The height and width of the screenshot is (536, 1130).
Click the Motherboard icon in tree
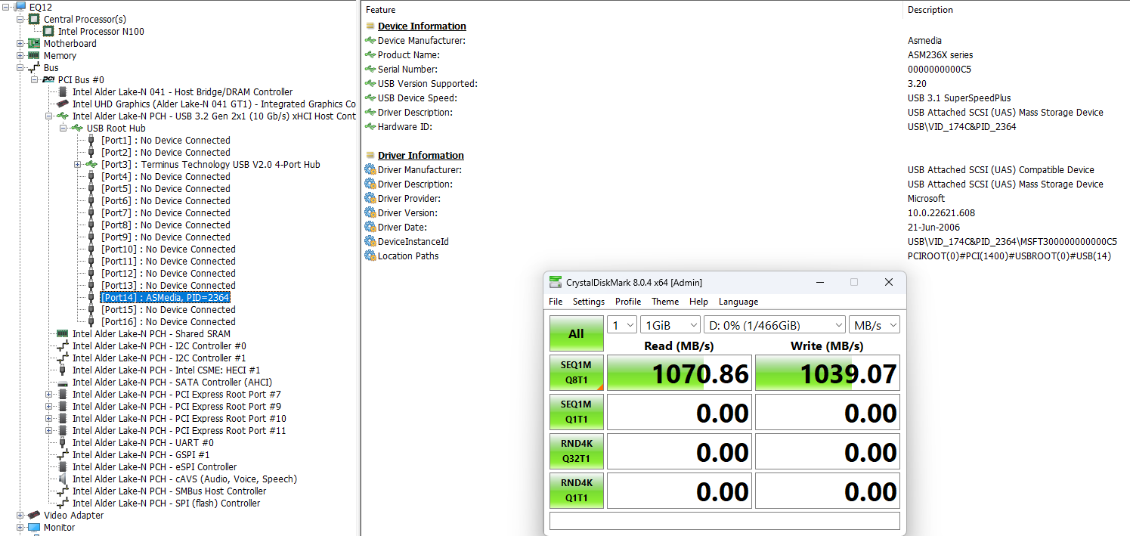[34, 43]
